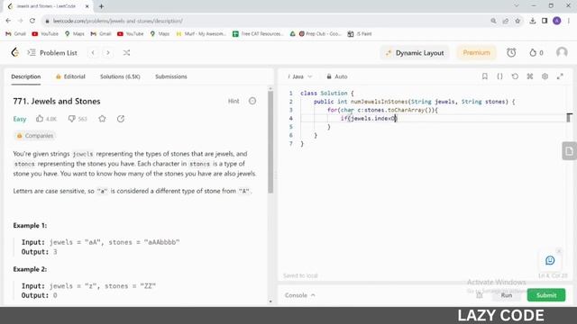Open the Companies tag
The width and height of the screenshot is (577, 324).
[x=35, y=136]
